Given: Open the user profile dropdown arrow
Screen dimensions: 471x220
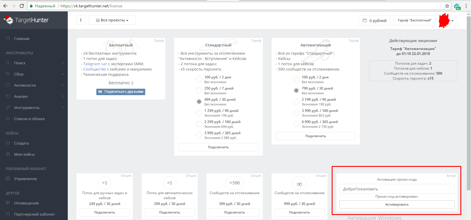Looking at the screenshot, I should 452,21.
